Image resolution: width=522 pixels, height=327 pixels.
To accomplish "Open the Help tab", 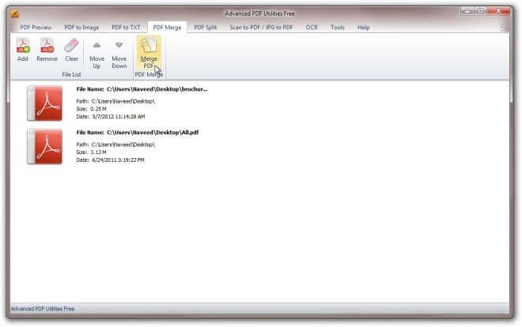I will click(x=364, y=27).
